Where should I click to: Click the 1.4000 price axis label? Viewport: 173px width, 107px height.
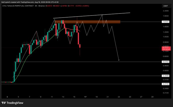(x=166, y=26)
